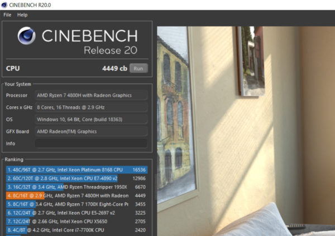Viewport: 335px width, 236px height.
Task: Select the Processor field showing Ryzen 7 4800H
Action: (x=91, y=95)
